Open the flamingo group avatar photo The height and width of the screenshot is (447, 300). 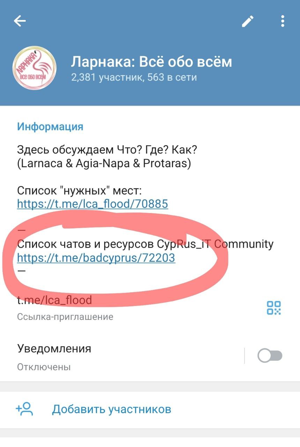34,68
